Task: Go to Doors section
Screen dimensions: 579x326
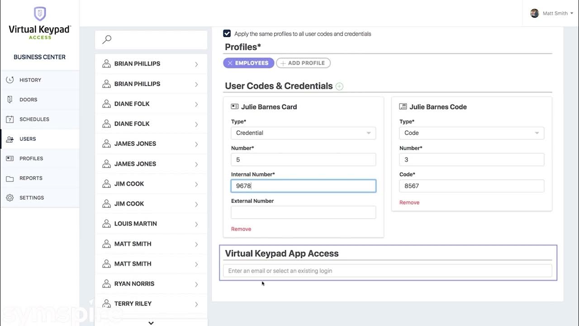Action: pos(40,100)
